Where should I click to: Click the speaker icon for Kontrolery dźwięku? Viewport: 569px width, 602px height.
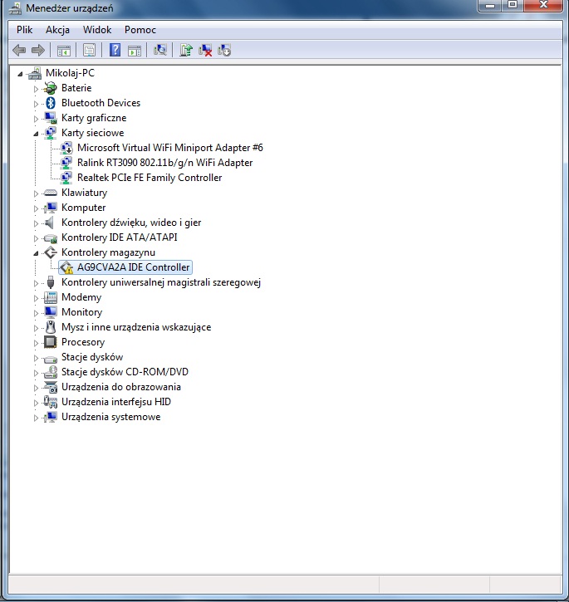[x=49, y=223]
